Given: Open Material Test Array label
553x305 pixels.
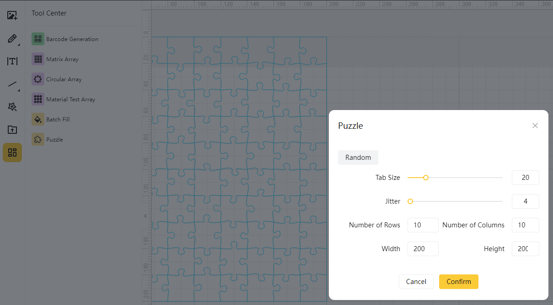Looking at the screenshot, I should [x=71, y=100].
